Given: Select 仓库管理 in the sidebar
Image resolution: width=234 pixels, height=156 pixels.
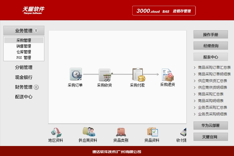Looking at the screenshot, I should [x=24, y=52].
